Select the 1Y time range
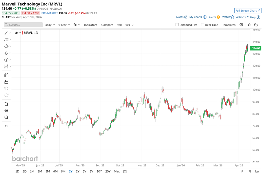Screen dimensions: 264x176 [x=71, y=171]
